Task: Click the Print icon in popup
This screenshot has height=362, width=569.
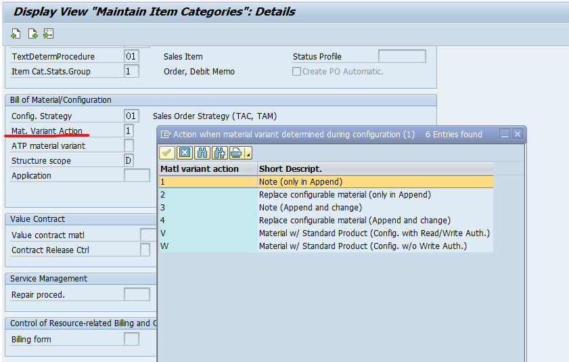Action: pyautogui.click(x=235, y=153)
